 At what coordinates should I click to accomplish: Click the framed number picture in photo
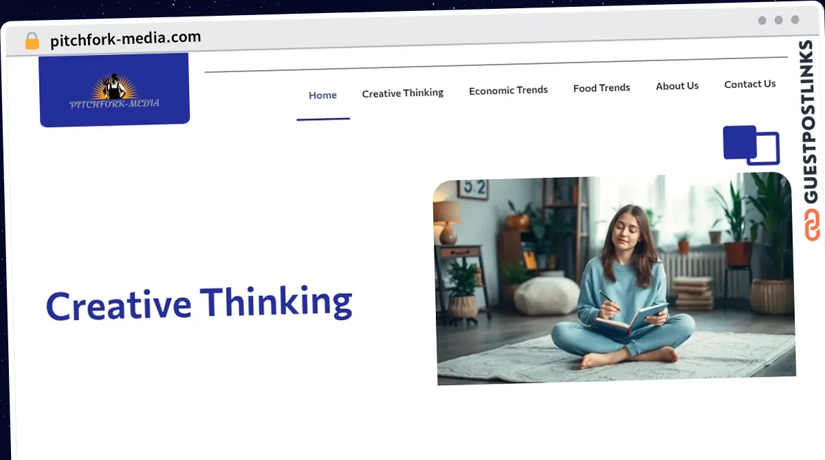point(472,187)
